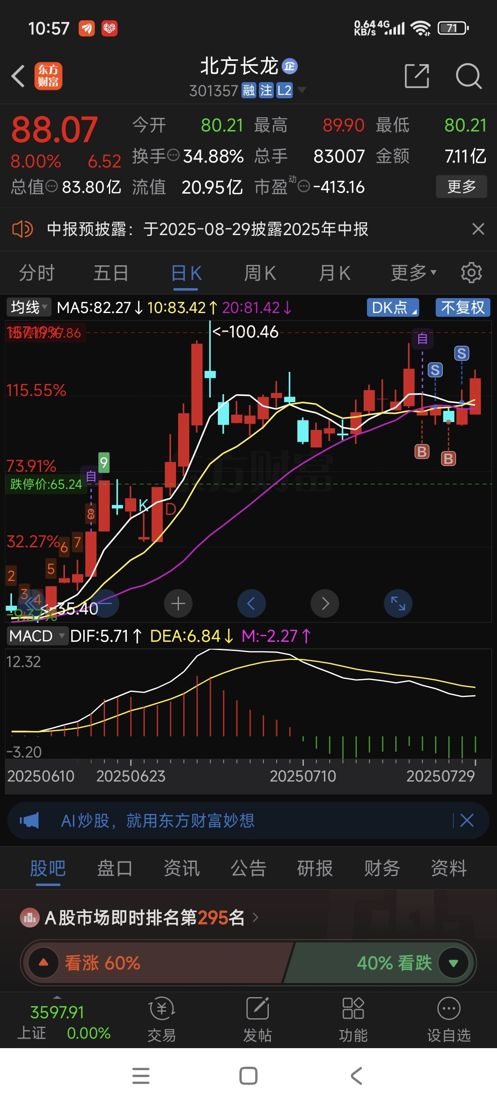Switch to 盘口 tab
The width and height of the screenshot is (497, 1107).
point(115,868)
